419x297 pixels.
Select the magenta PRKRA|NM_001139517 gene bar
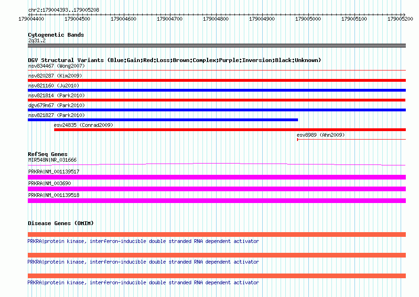point(217,177)
